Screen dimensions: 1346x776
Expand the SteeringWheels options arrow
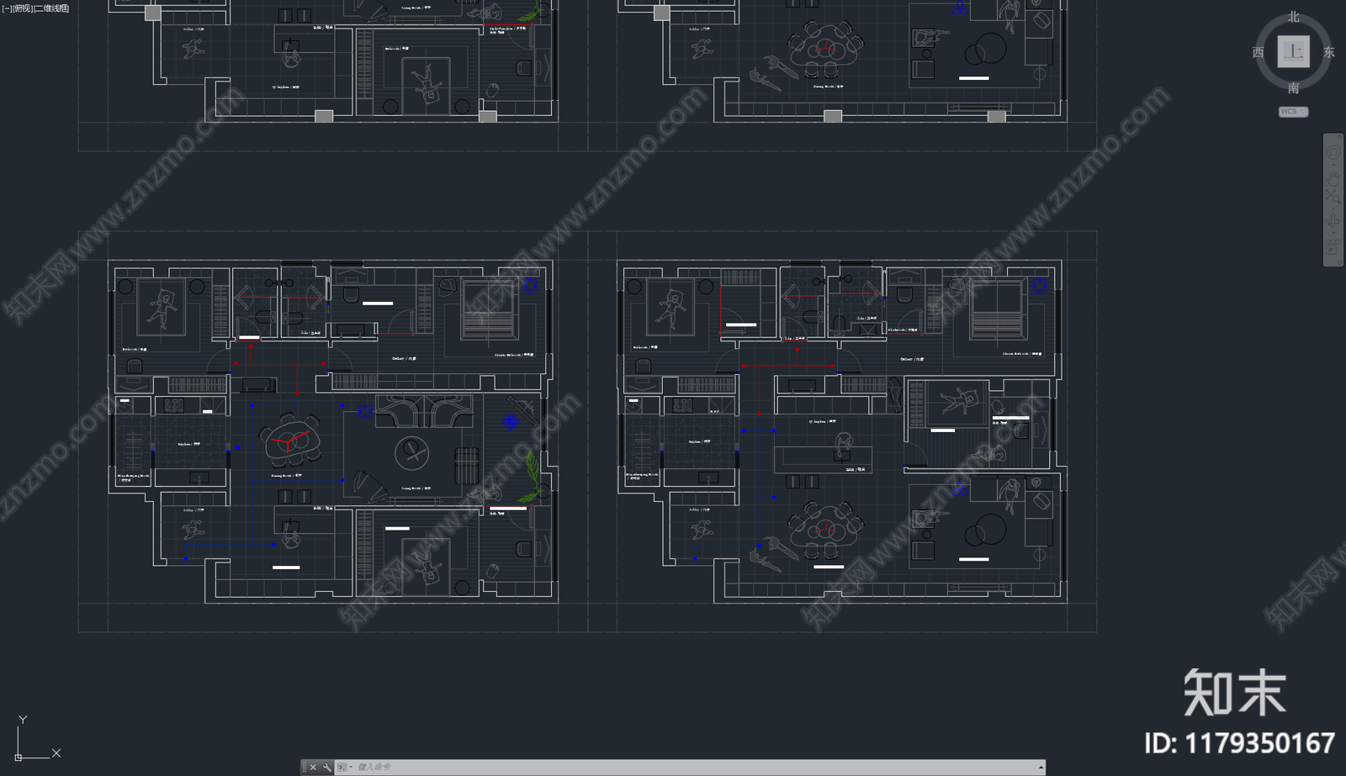[1333, 165]
